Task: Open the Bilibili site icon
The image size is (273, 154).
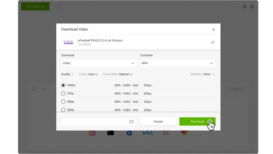Action: coord(148,133)
